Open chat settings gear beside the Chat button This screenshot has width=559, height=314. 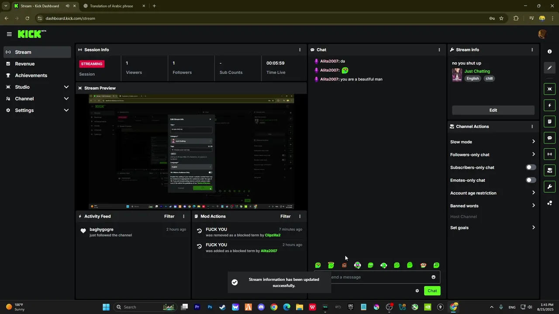point(417,291)
